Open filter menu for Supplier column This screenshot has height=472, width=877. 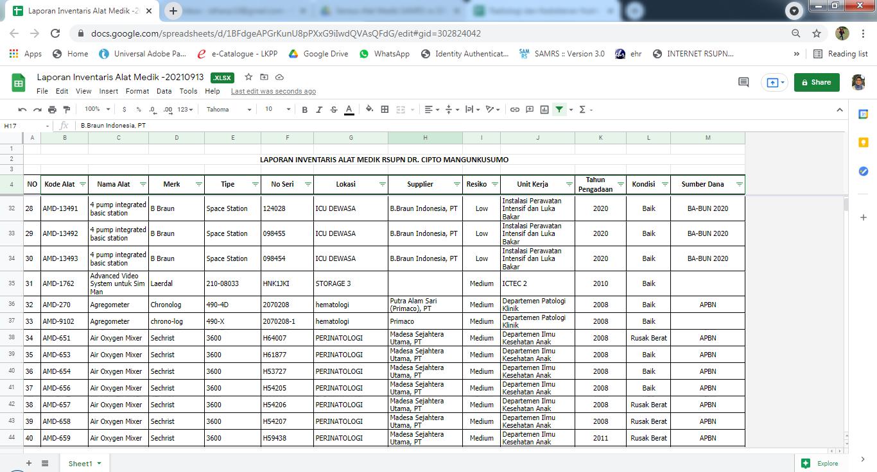tap(456, 184)
